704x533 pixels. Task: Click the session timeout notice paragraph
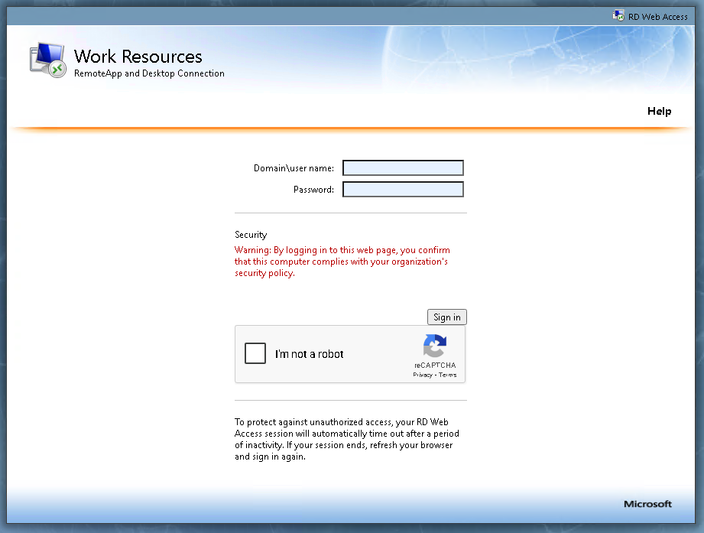click(347, 439)
